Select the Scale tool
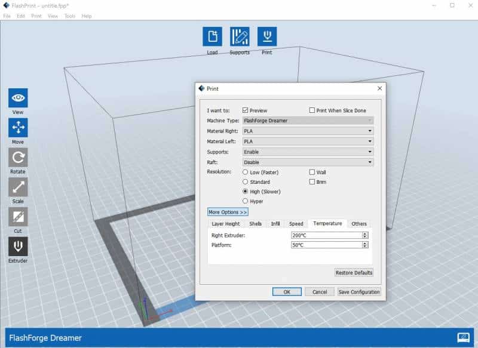The image size is (478, 348). [x=18, y=187]
